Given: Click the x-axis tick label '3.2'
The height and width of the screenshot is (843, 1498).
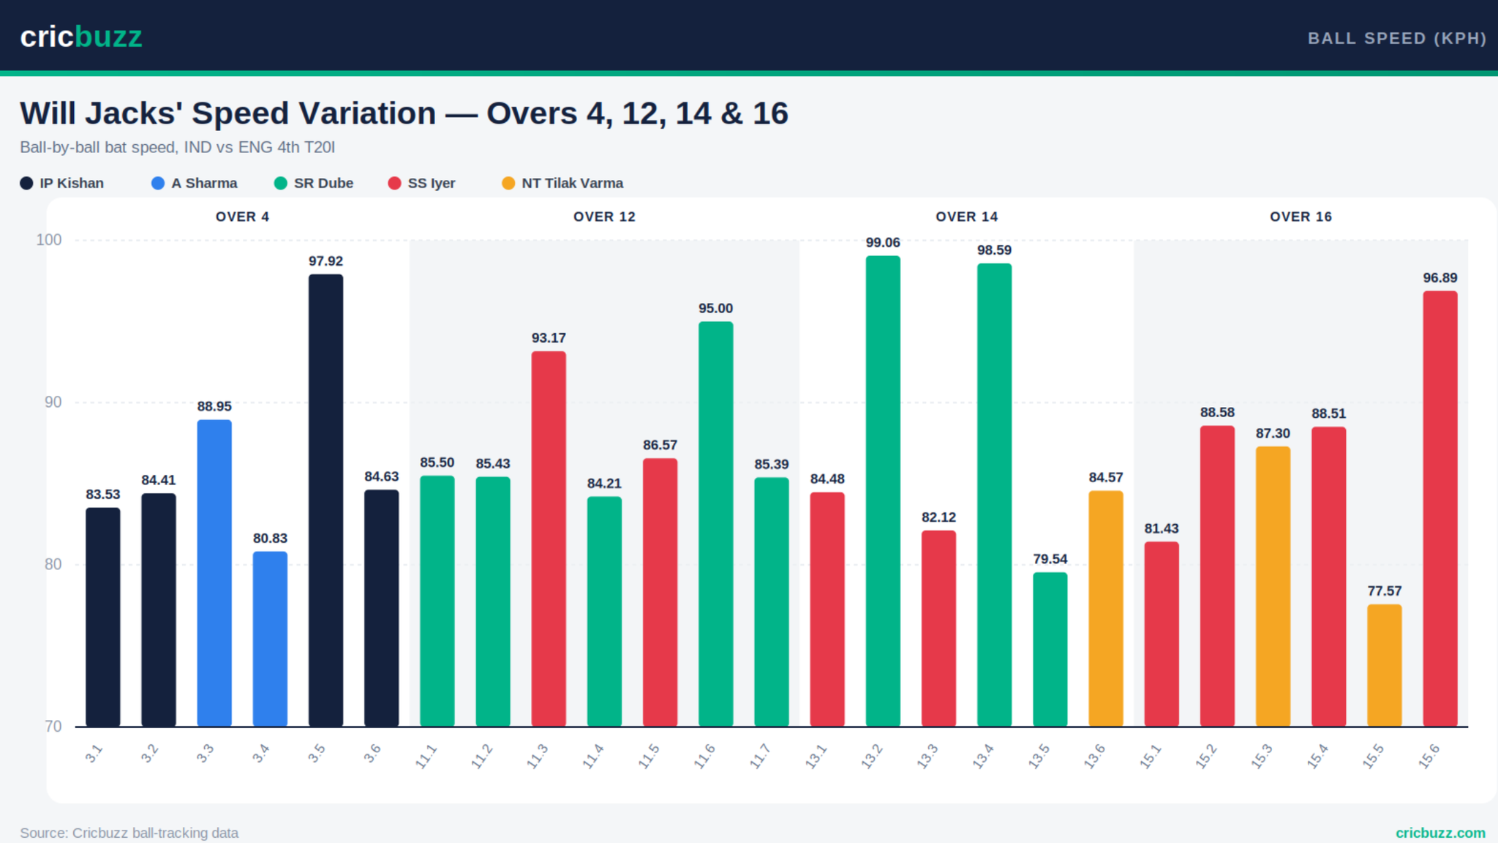Looking at the screenshot, I should (x=149, y=753).
